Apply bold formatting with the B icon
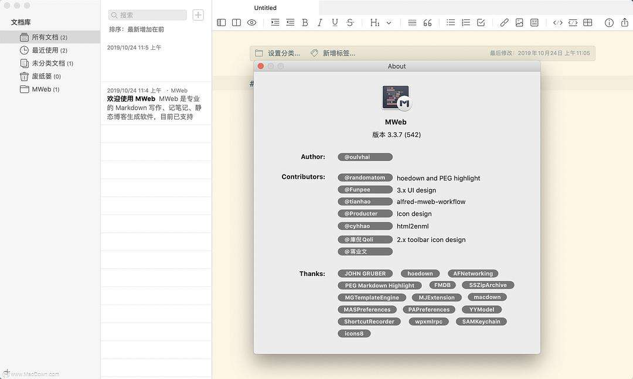The height and width of the screenshot is (379, 633). pyautogui.click(x=304, y=22)
